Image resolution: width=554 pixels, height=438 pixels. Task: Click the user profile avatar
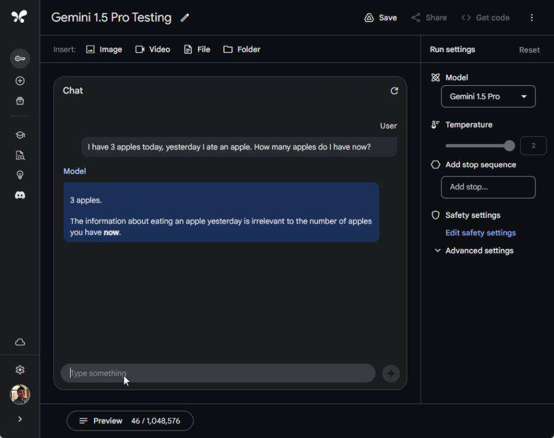click(20, 395)
